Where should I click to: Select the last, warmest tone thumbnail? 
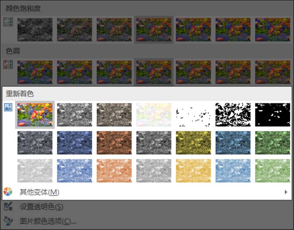273,72
